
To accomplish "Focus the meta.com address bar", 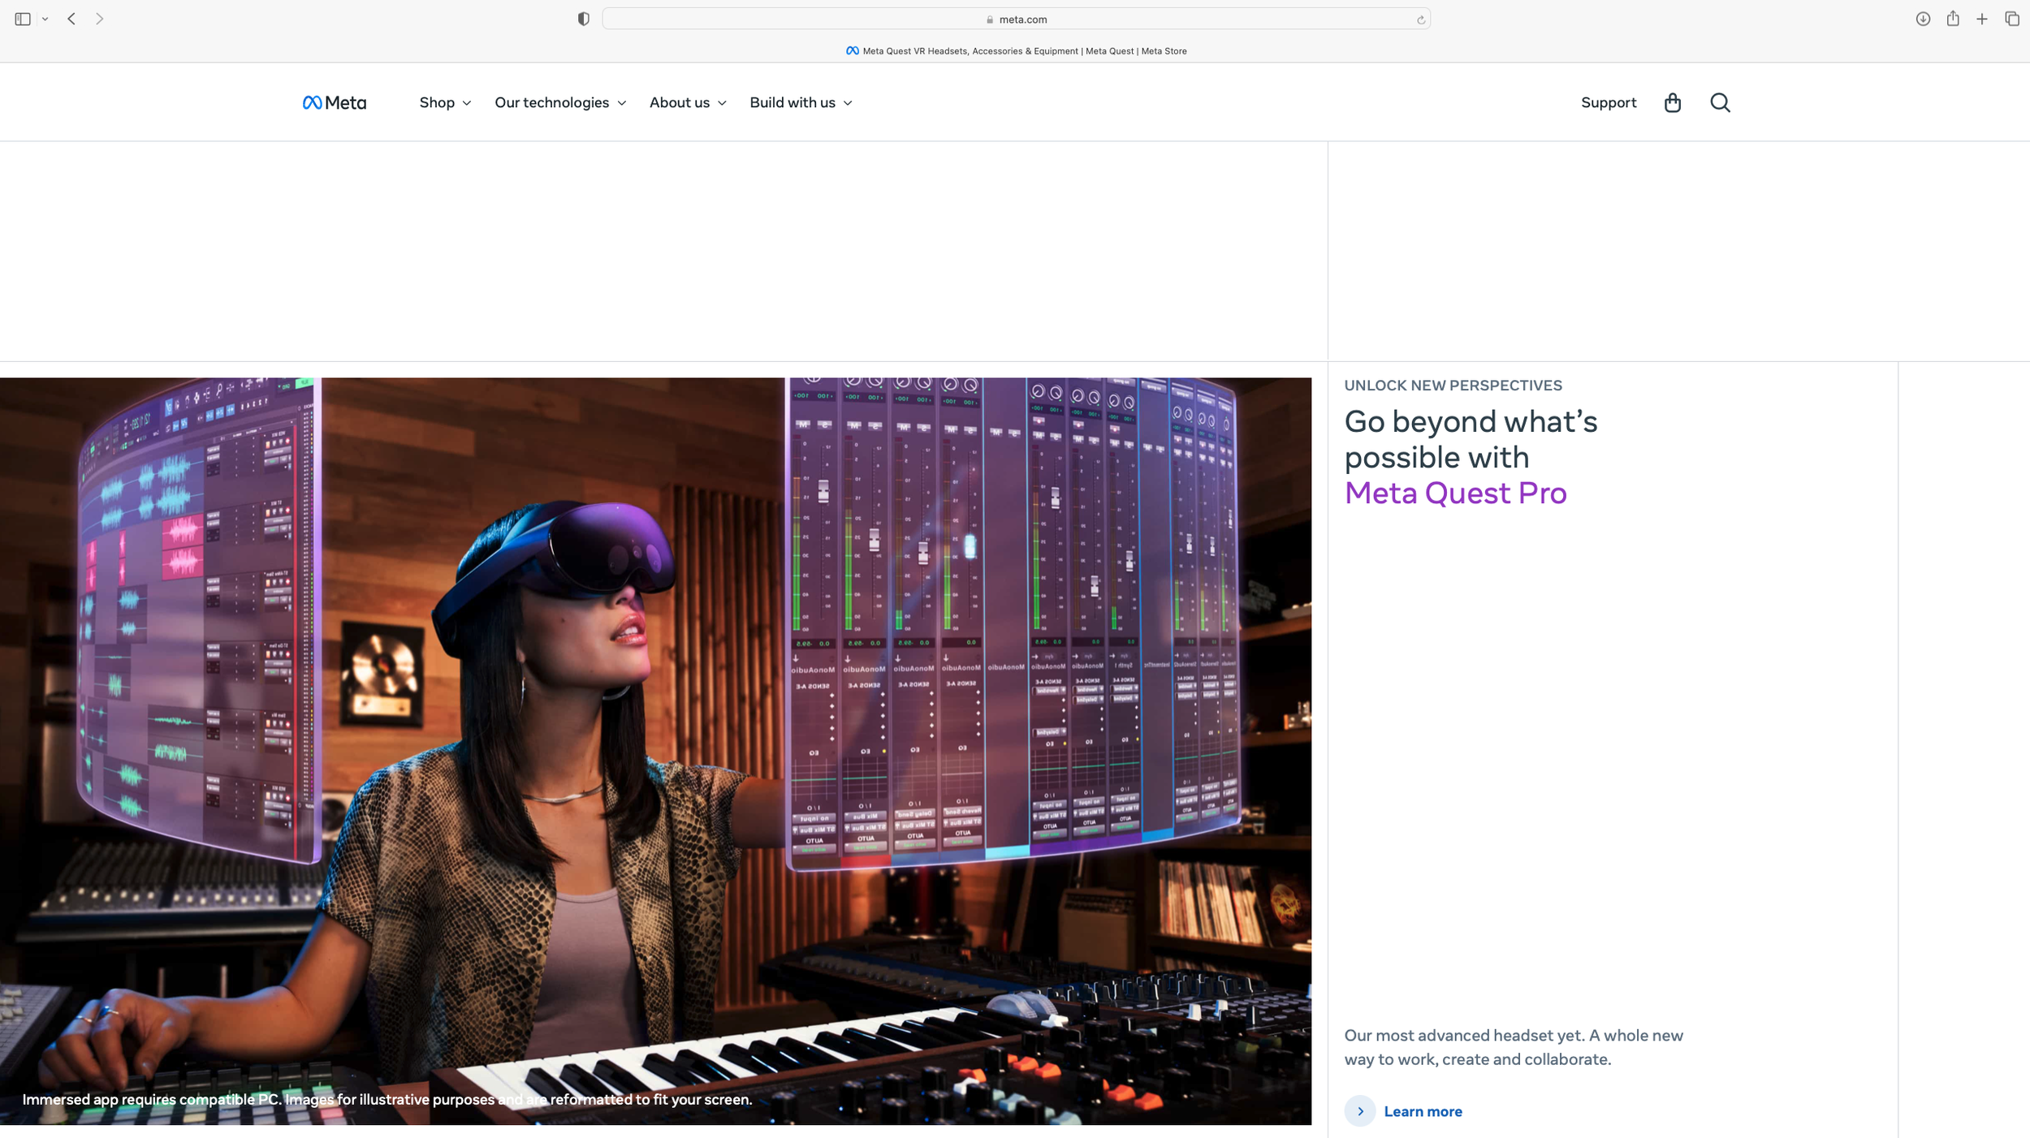I will tap(1016, 19).
